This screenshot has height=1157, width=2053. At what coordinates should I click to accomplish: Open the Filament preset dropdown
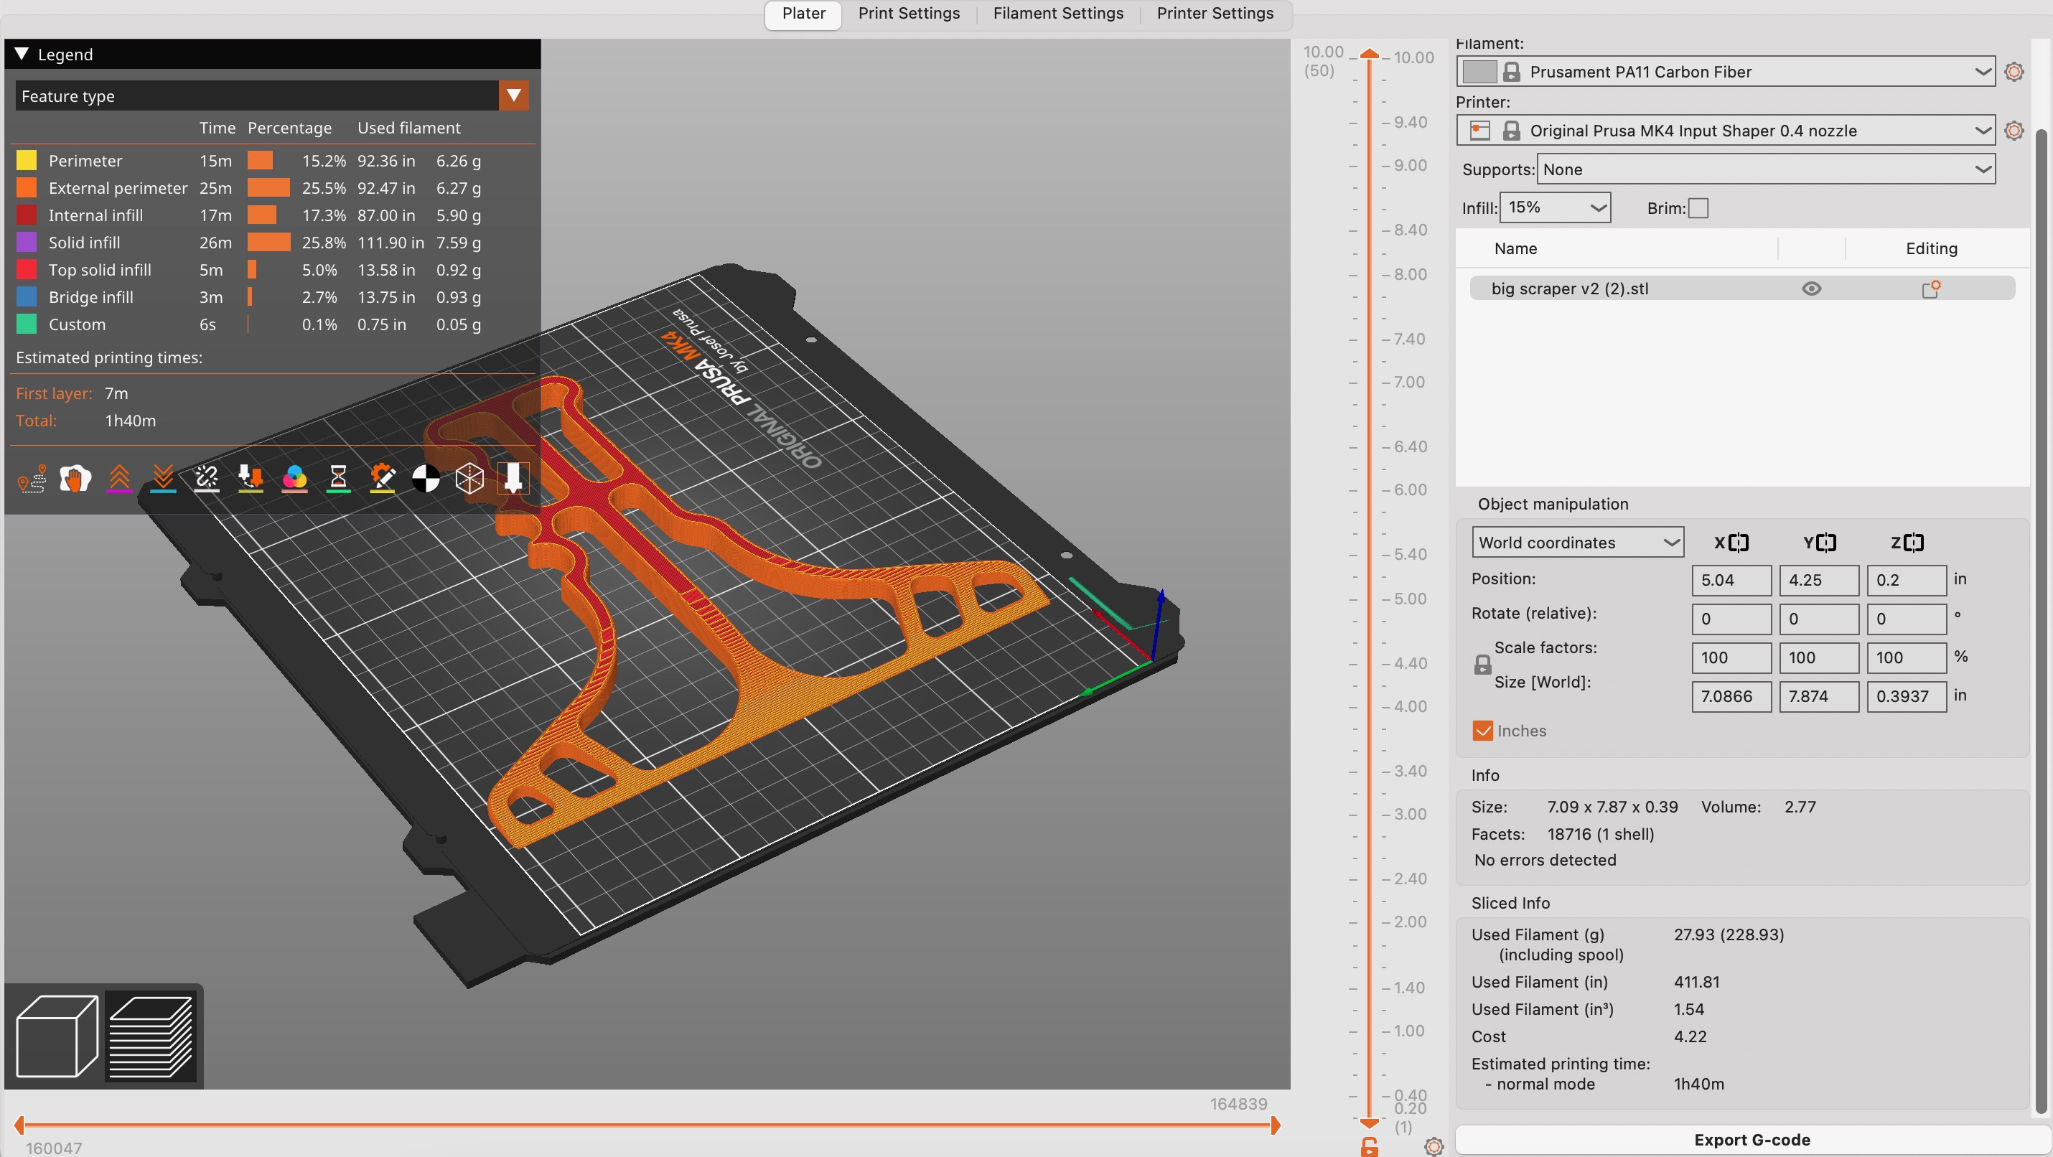(x=1726, y=72)
